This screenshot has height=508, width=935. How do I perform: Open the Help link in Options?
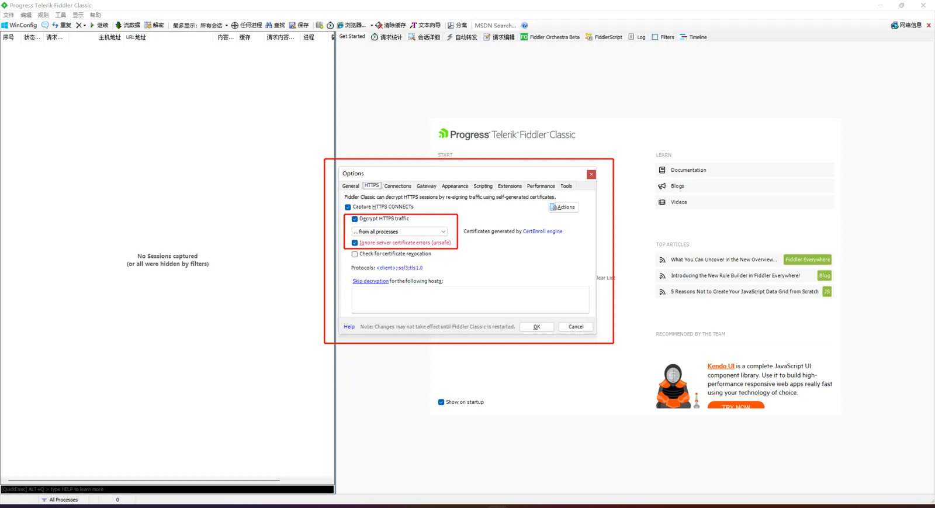(x=349, y=327)
